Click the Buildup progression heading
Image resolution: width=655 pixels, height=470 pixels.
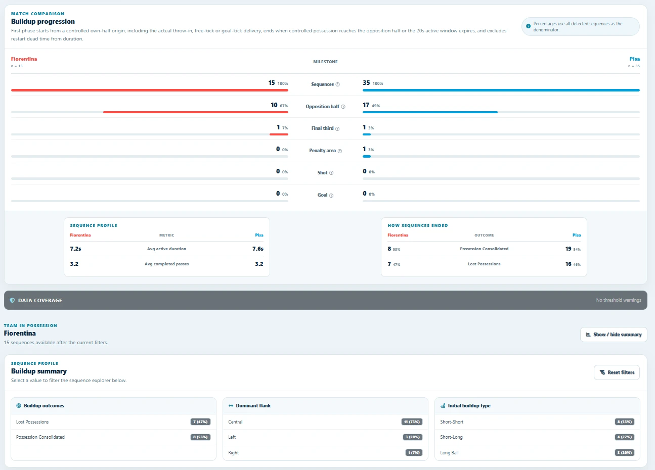click(x=43, y=22)
